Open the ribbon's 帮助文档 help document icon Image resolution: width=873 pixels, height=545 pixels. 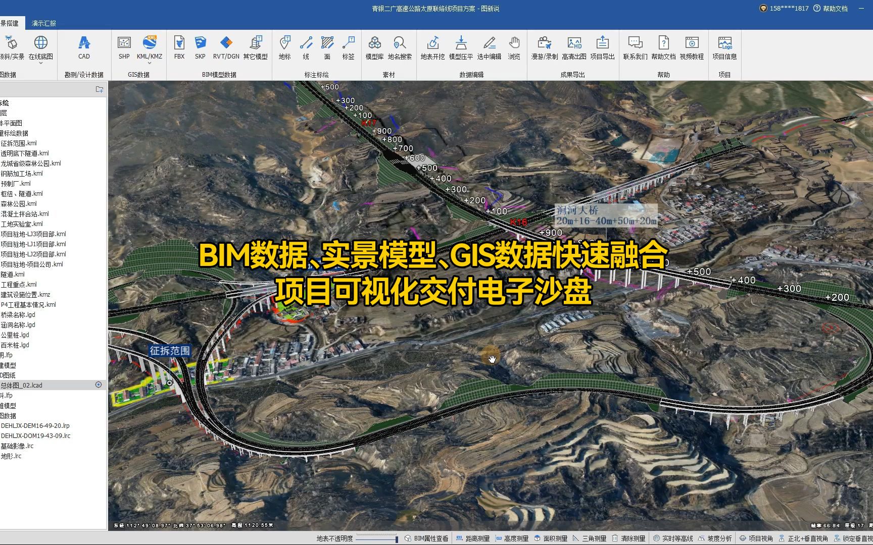[664, 47]
